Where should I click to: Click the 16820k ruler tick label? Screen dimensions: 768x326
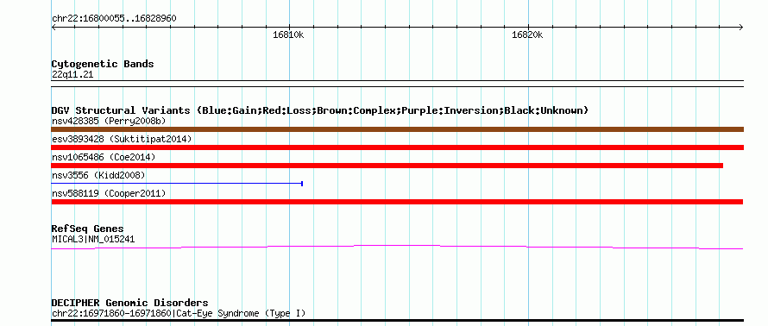pyautogui.click(x=527, y=34)
